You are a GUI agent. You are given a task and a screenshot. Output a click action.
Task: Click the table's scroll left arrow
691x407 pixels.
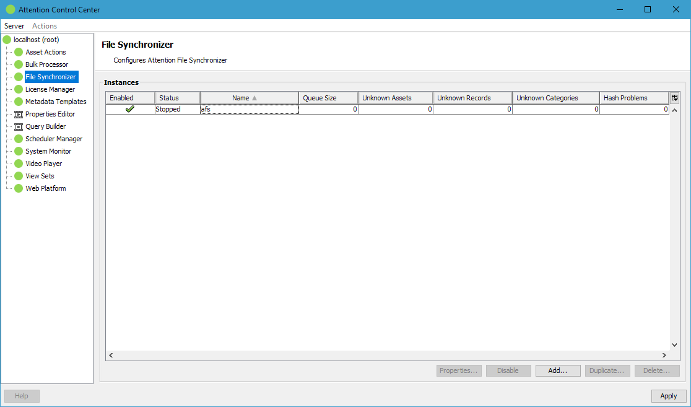coord(111,355)
